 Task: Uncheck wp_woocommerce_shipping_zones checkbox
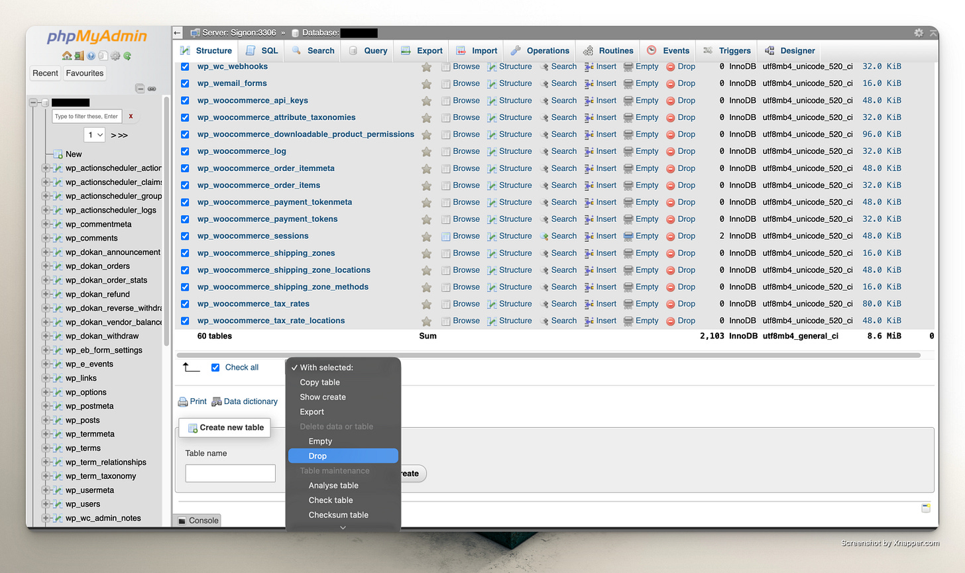click(x=185, y=253)
